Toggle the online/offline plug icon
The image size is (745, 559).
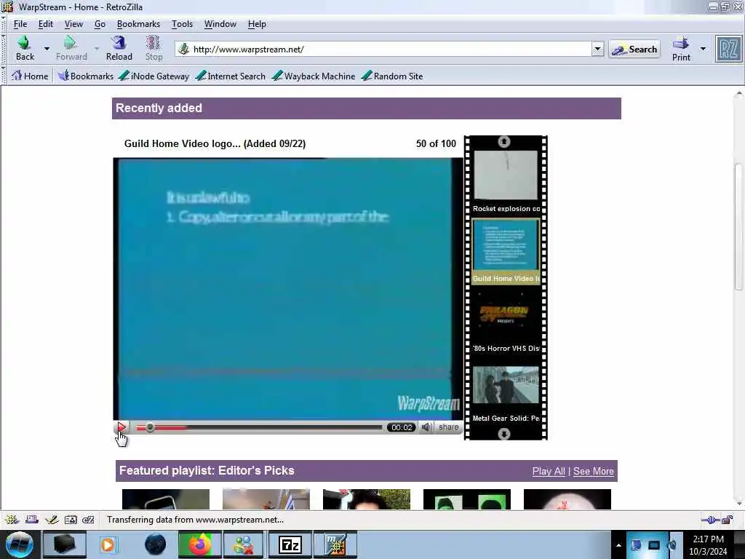(x=710, y=520)
